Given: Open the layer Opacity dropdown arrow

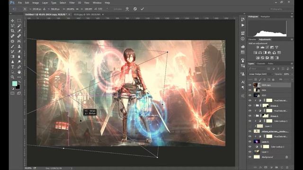Looking at the screenshot, I should [x=292, y=74].
